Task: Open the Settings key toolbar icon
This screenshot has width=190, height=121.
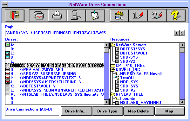Action: click(x=119, y=16)
